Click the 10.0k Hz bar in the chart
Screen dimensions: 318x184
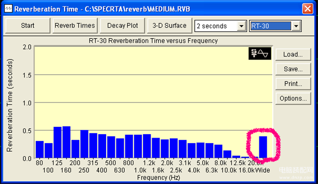227,154
